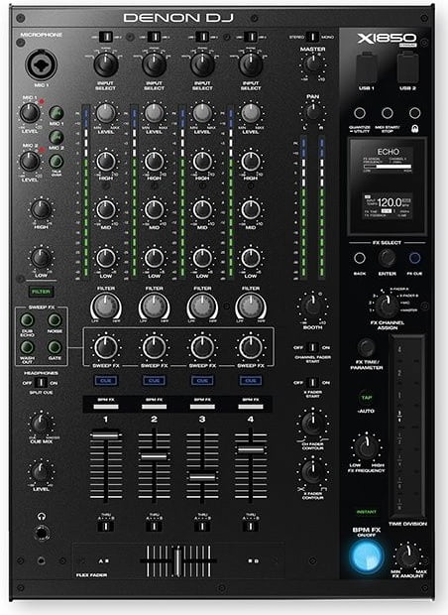
Task: Turn on the Mic 1 button
Action: [x=56, y=113]
